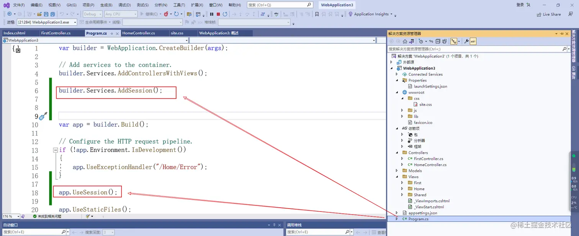Click search magnifier in Solution Explorer search box
The height and width of the screenshot is (236, 579).
point(564,49)
